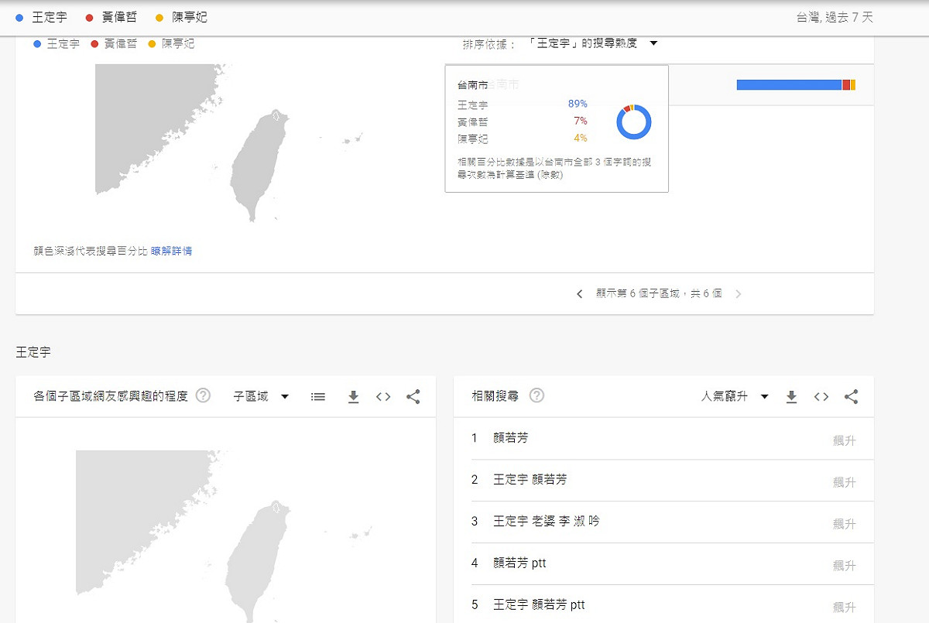
Task: Open embed code for related searches
Action: click(821, 397)
